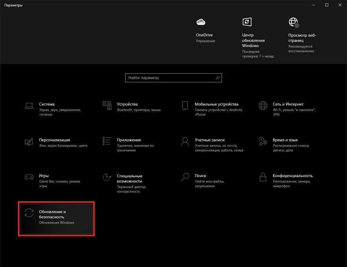The width and height of the screenshot is (347, 267).
Task: Open the Приложения settings category
Action: click(x=135, y=145)
